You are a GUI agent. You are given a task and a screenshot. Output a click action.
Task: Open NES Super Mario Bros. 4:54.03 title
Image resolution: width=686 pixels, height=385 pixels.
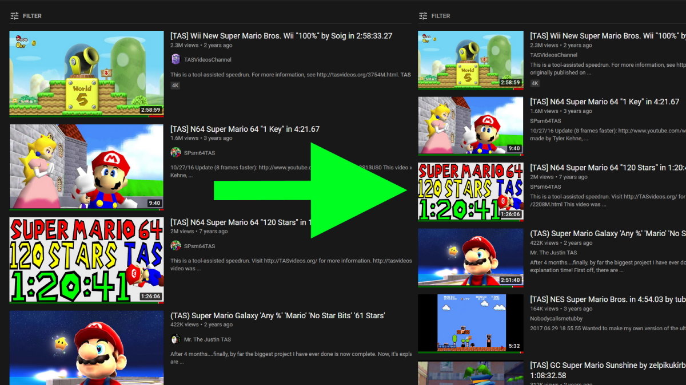click(x=608, y=299)
